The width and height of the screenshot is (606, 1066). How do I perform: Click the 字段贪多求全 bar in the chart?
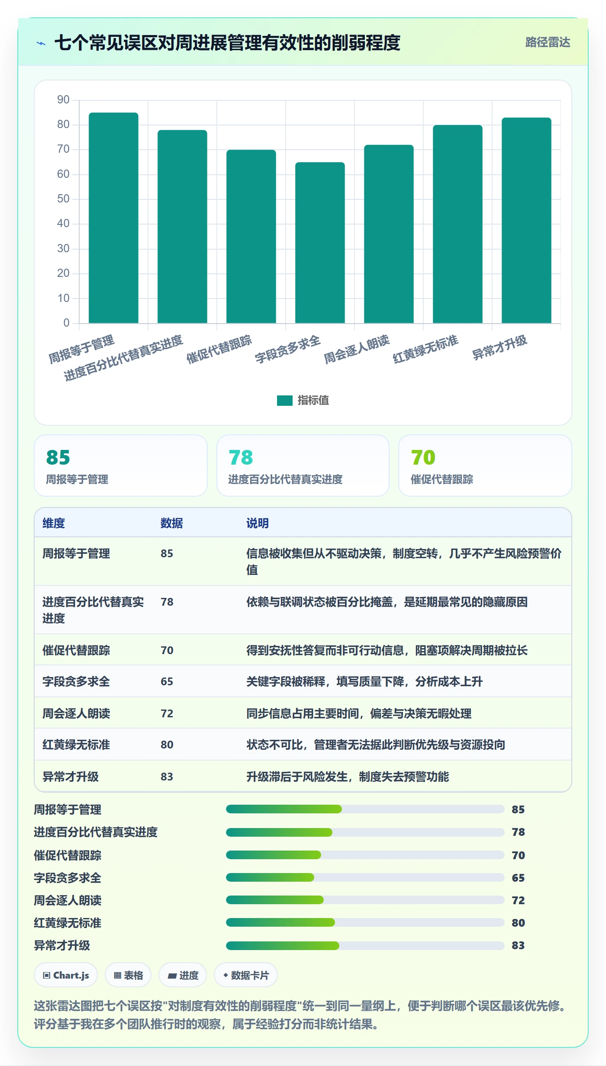(320, 243)
